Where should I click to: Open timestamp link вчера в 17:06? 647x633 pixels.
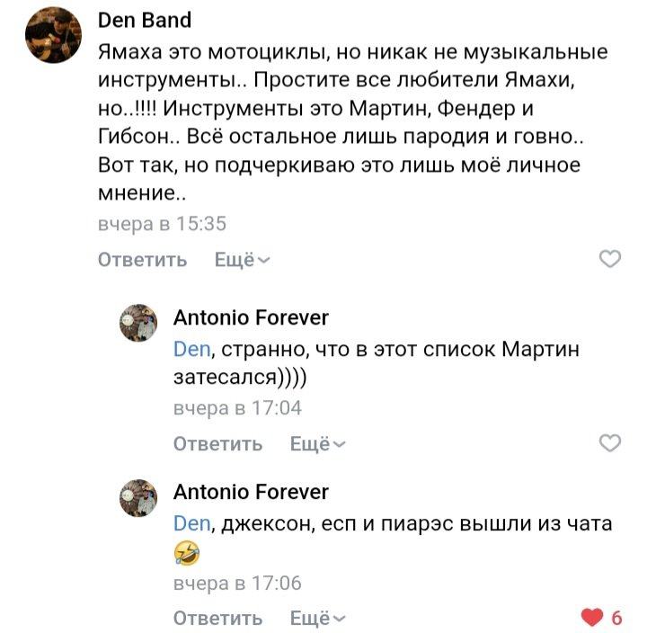click(x=237, y=584)
